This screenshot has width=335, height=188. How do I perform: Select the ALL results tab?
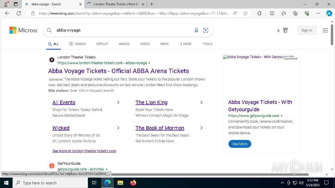point(53,44)
